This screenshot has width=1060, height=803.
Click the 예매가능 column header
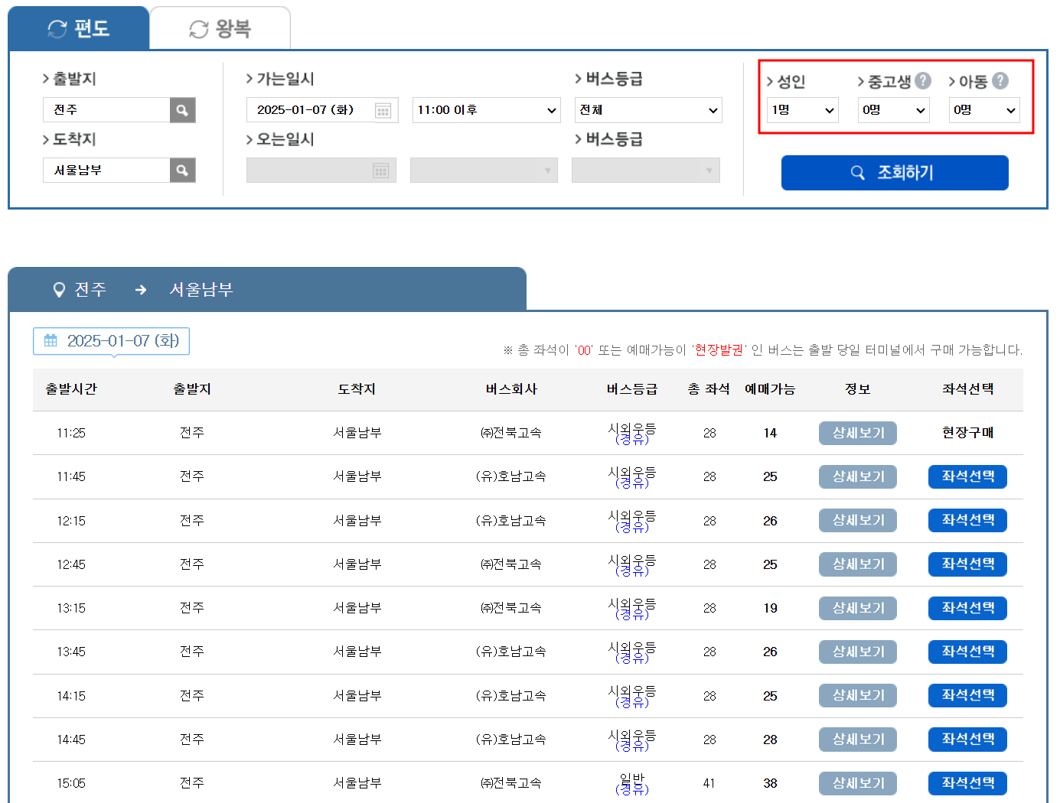[770, 389]
